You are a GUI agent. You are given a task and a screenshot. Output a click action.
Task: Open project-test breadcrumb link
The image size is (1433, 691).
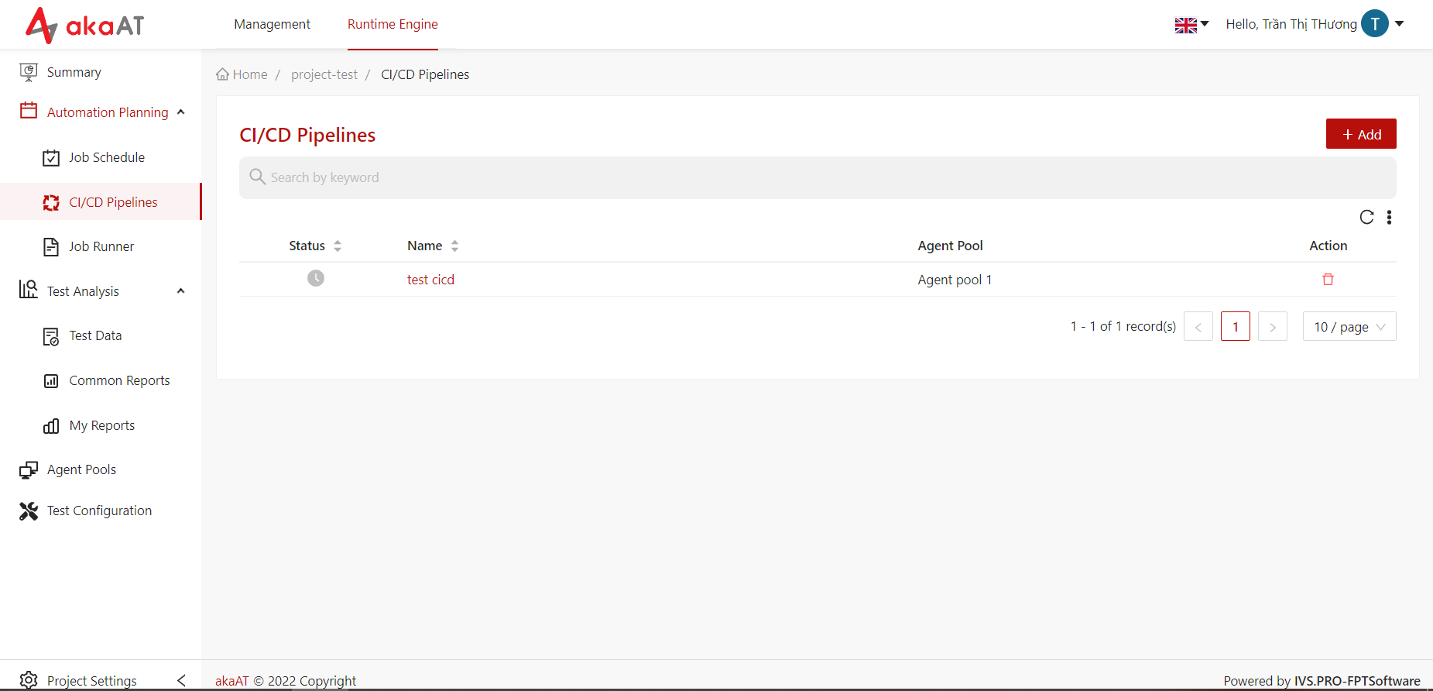coord(324,74)
